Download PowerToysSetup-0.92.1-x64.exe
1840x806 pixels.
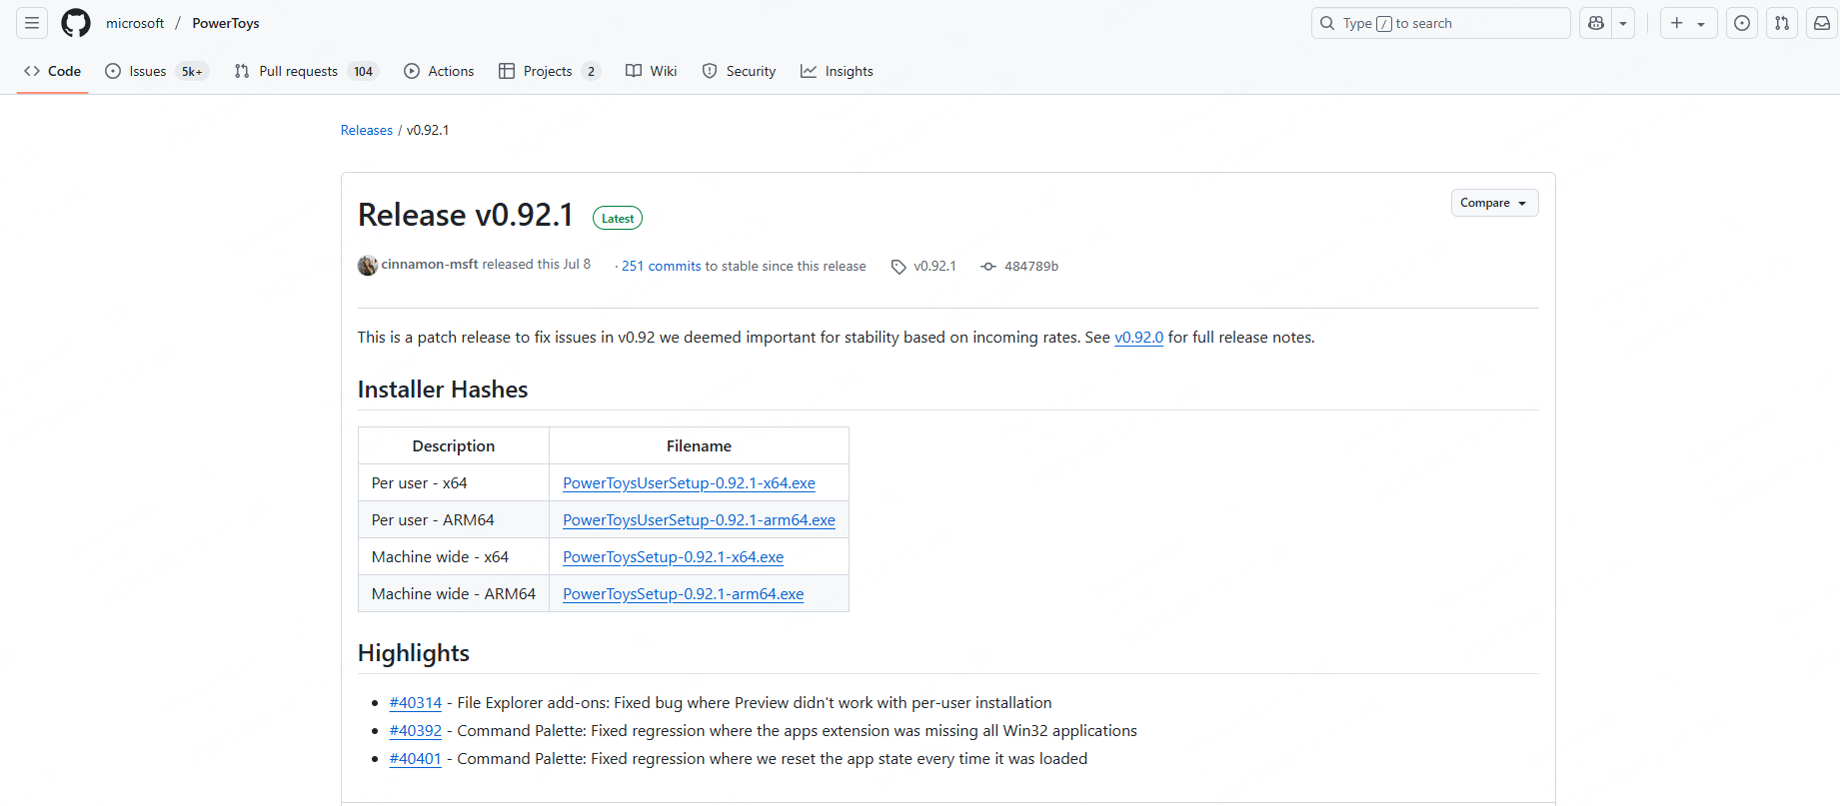(673, 557)
